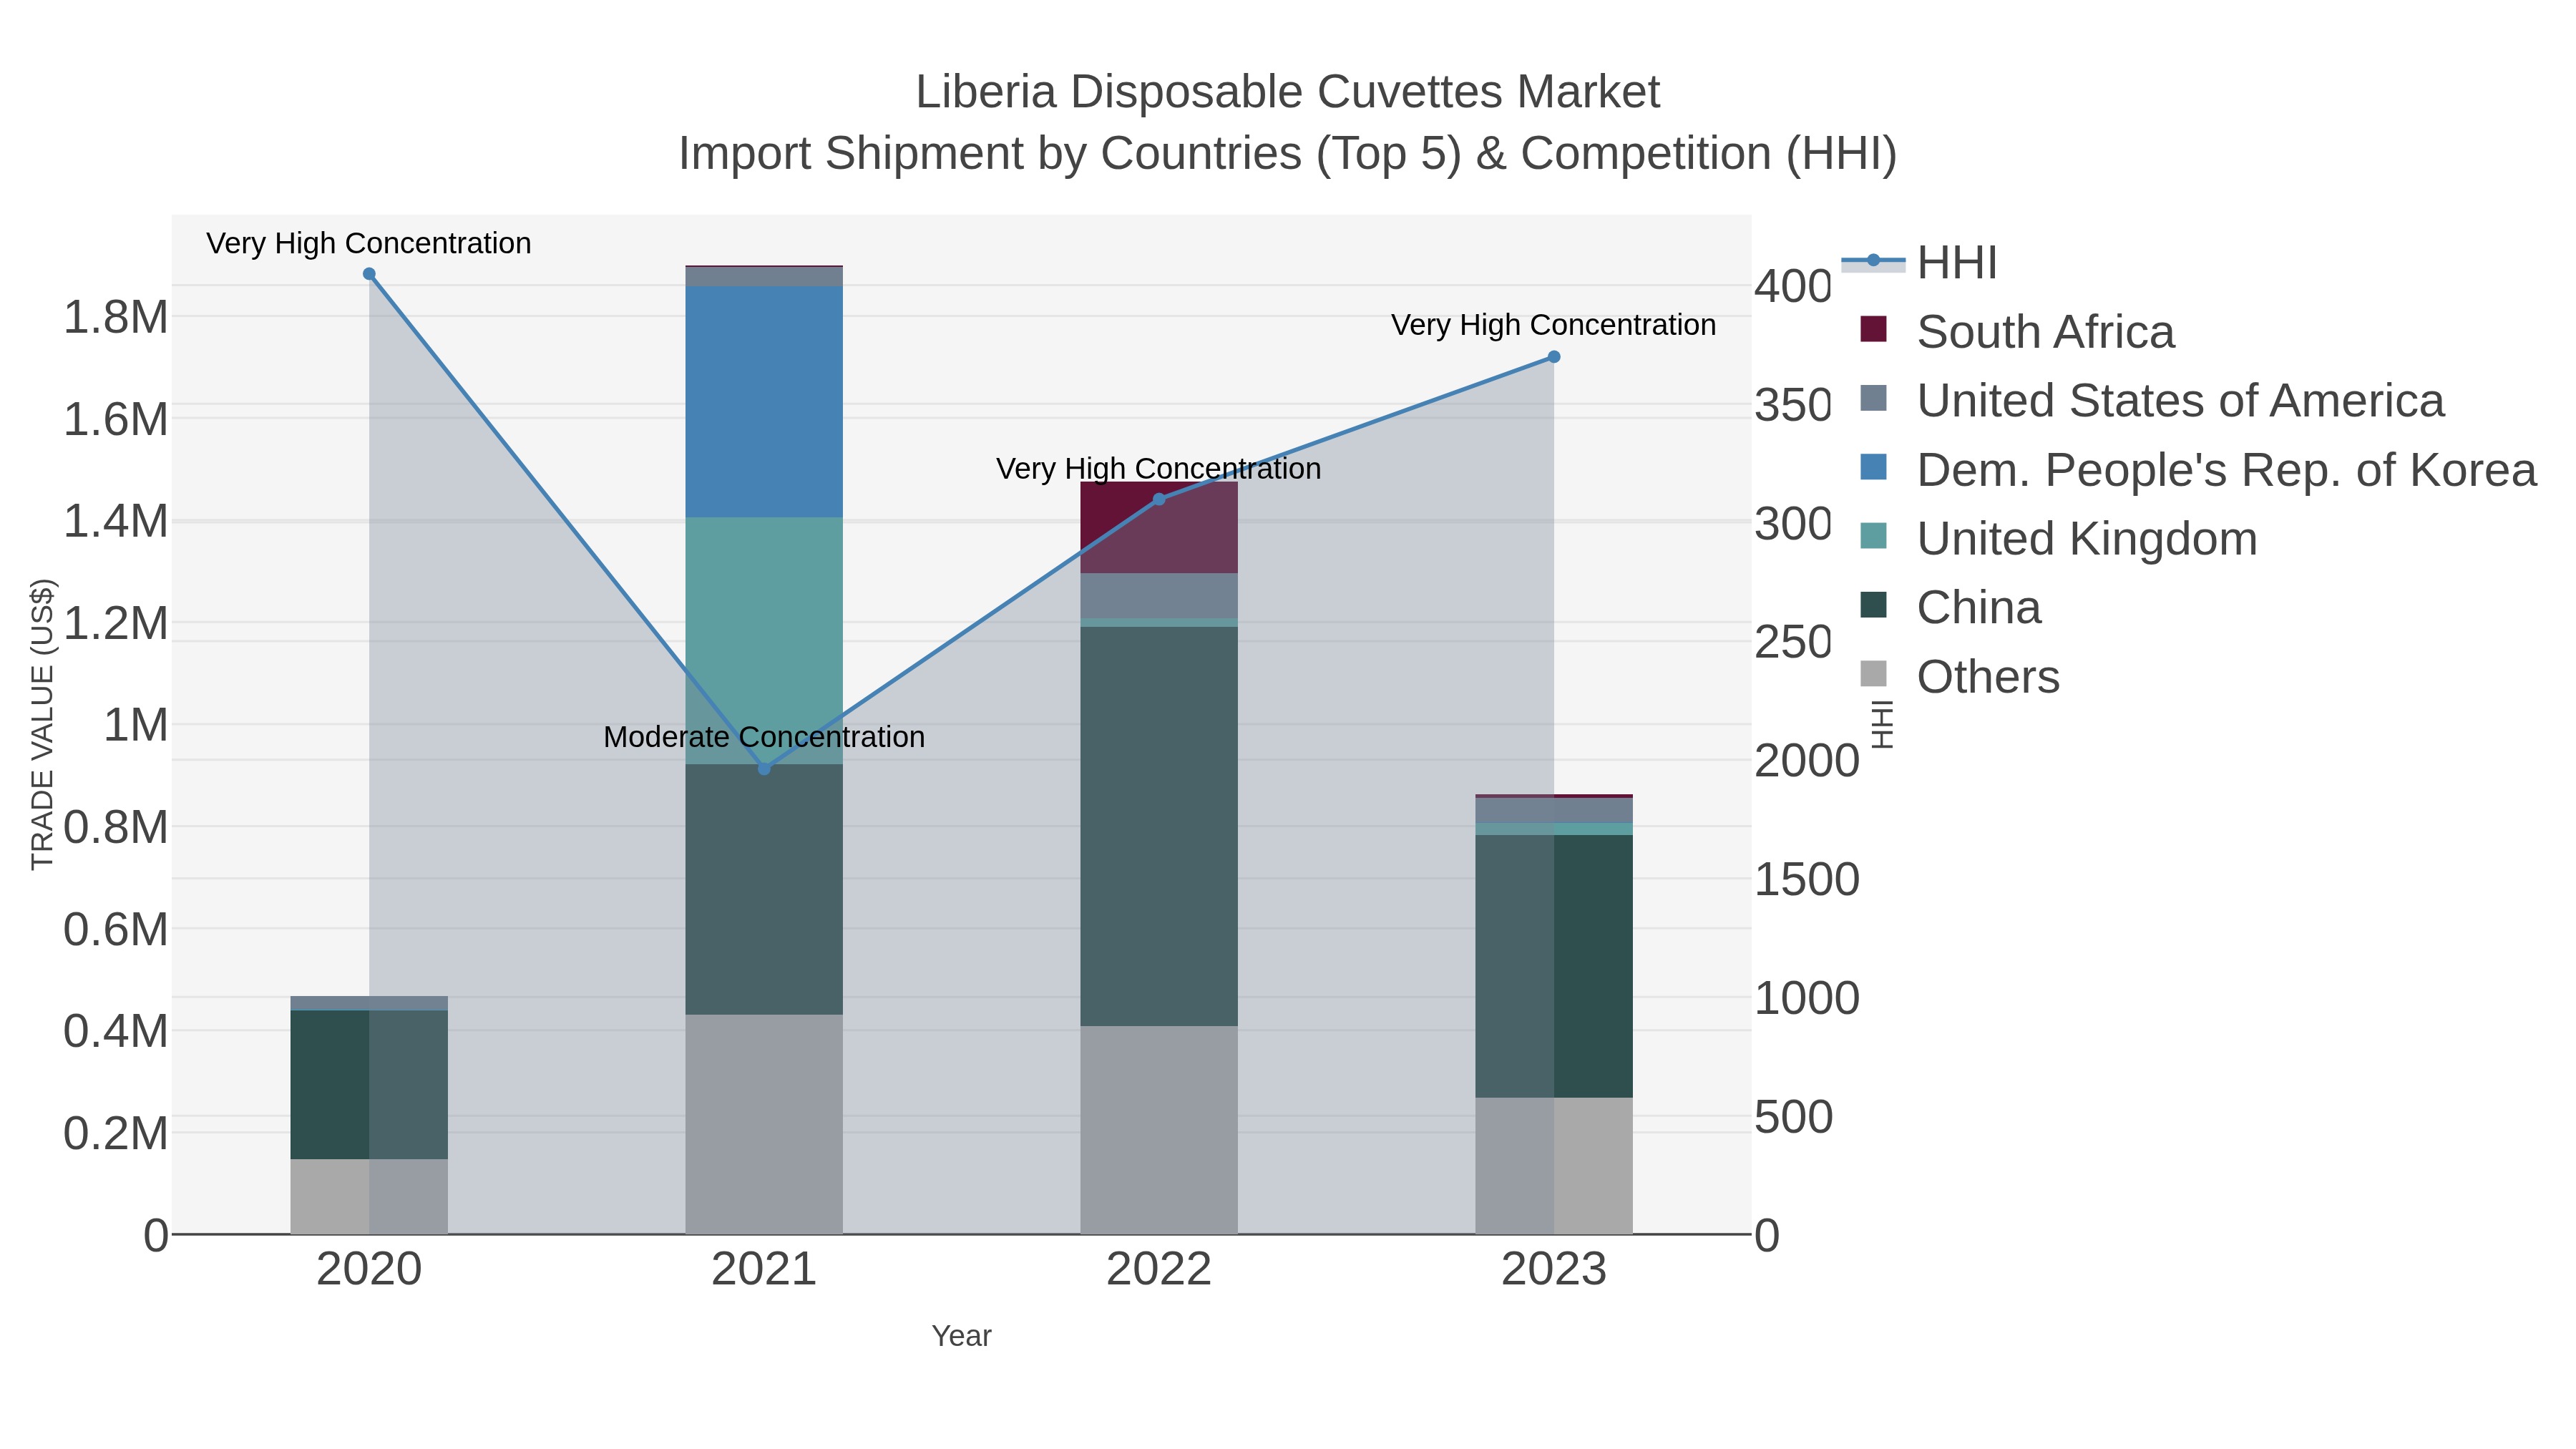2576x1449 pixels.
Task: Click the Others gray legend swatch
Action: pyautogui.click(x=1873, y=674)
